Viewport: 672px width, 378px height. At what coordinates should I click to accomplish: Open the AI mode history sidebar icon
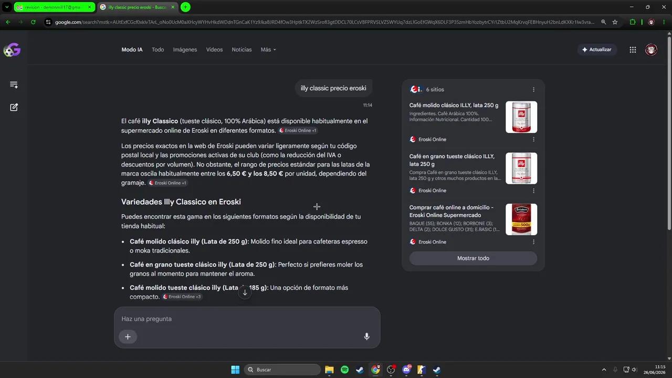(x=14, y=85)
